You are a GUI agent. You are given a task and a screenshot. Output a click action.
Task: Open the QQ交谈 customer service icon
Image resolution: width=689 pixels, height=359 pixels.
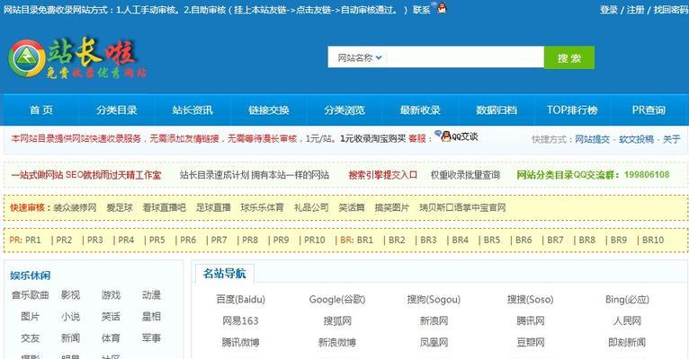click(x=456, y=136)
